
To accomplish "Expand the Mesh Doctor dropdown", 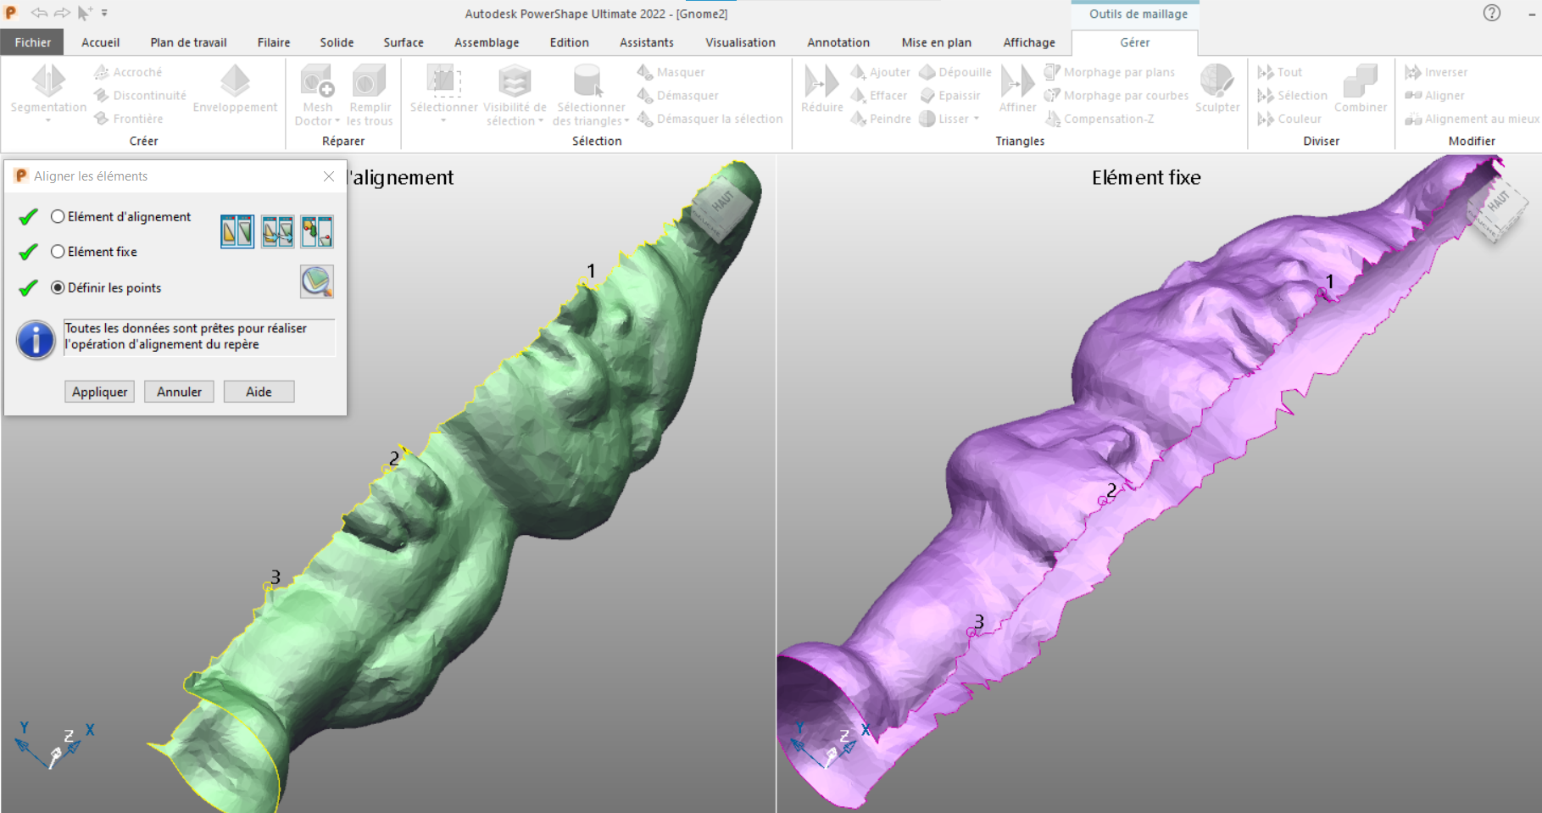I will pyautogui.click(x=337, y=121).
